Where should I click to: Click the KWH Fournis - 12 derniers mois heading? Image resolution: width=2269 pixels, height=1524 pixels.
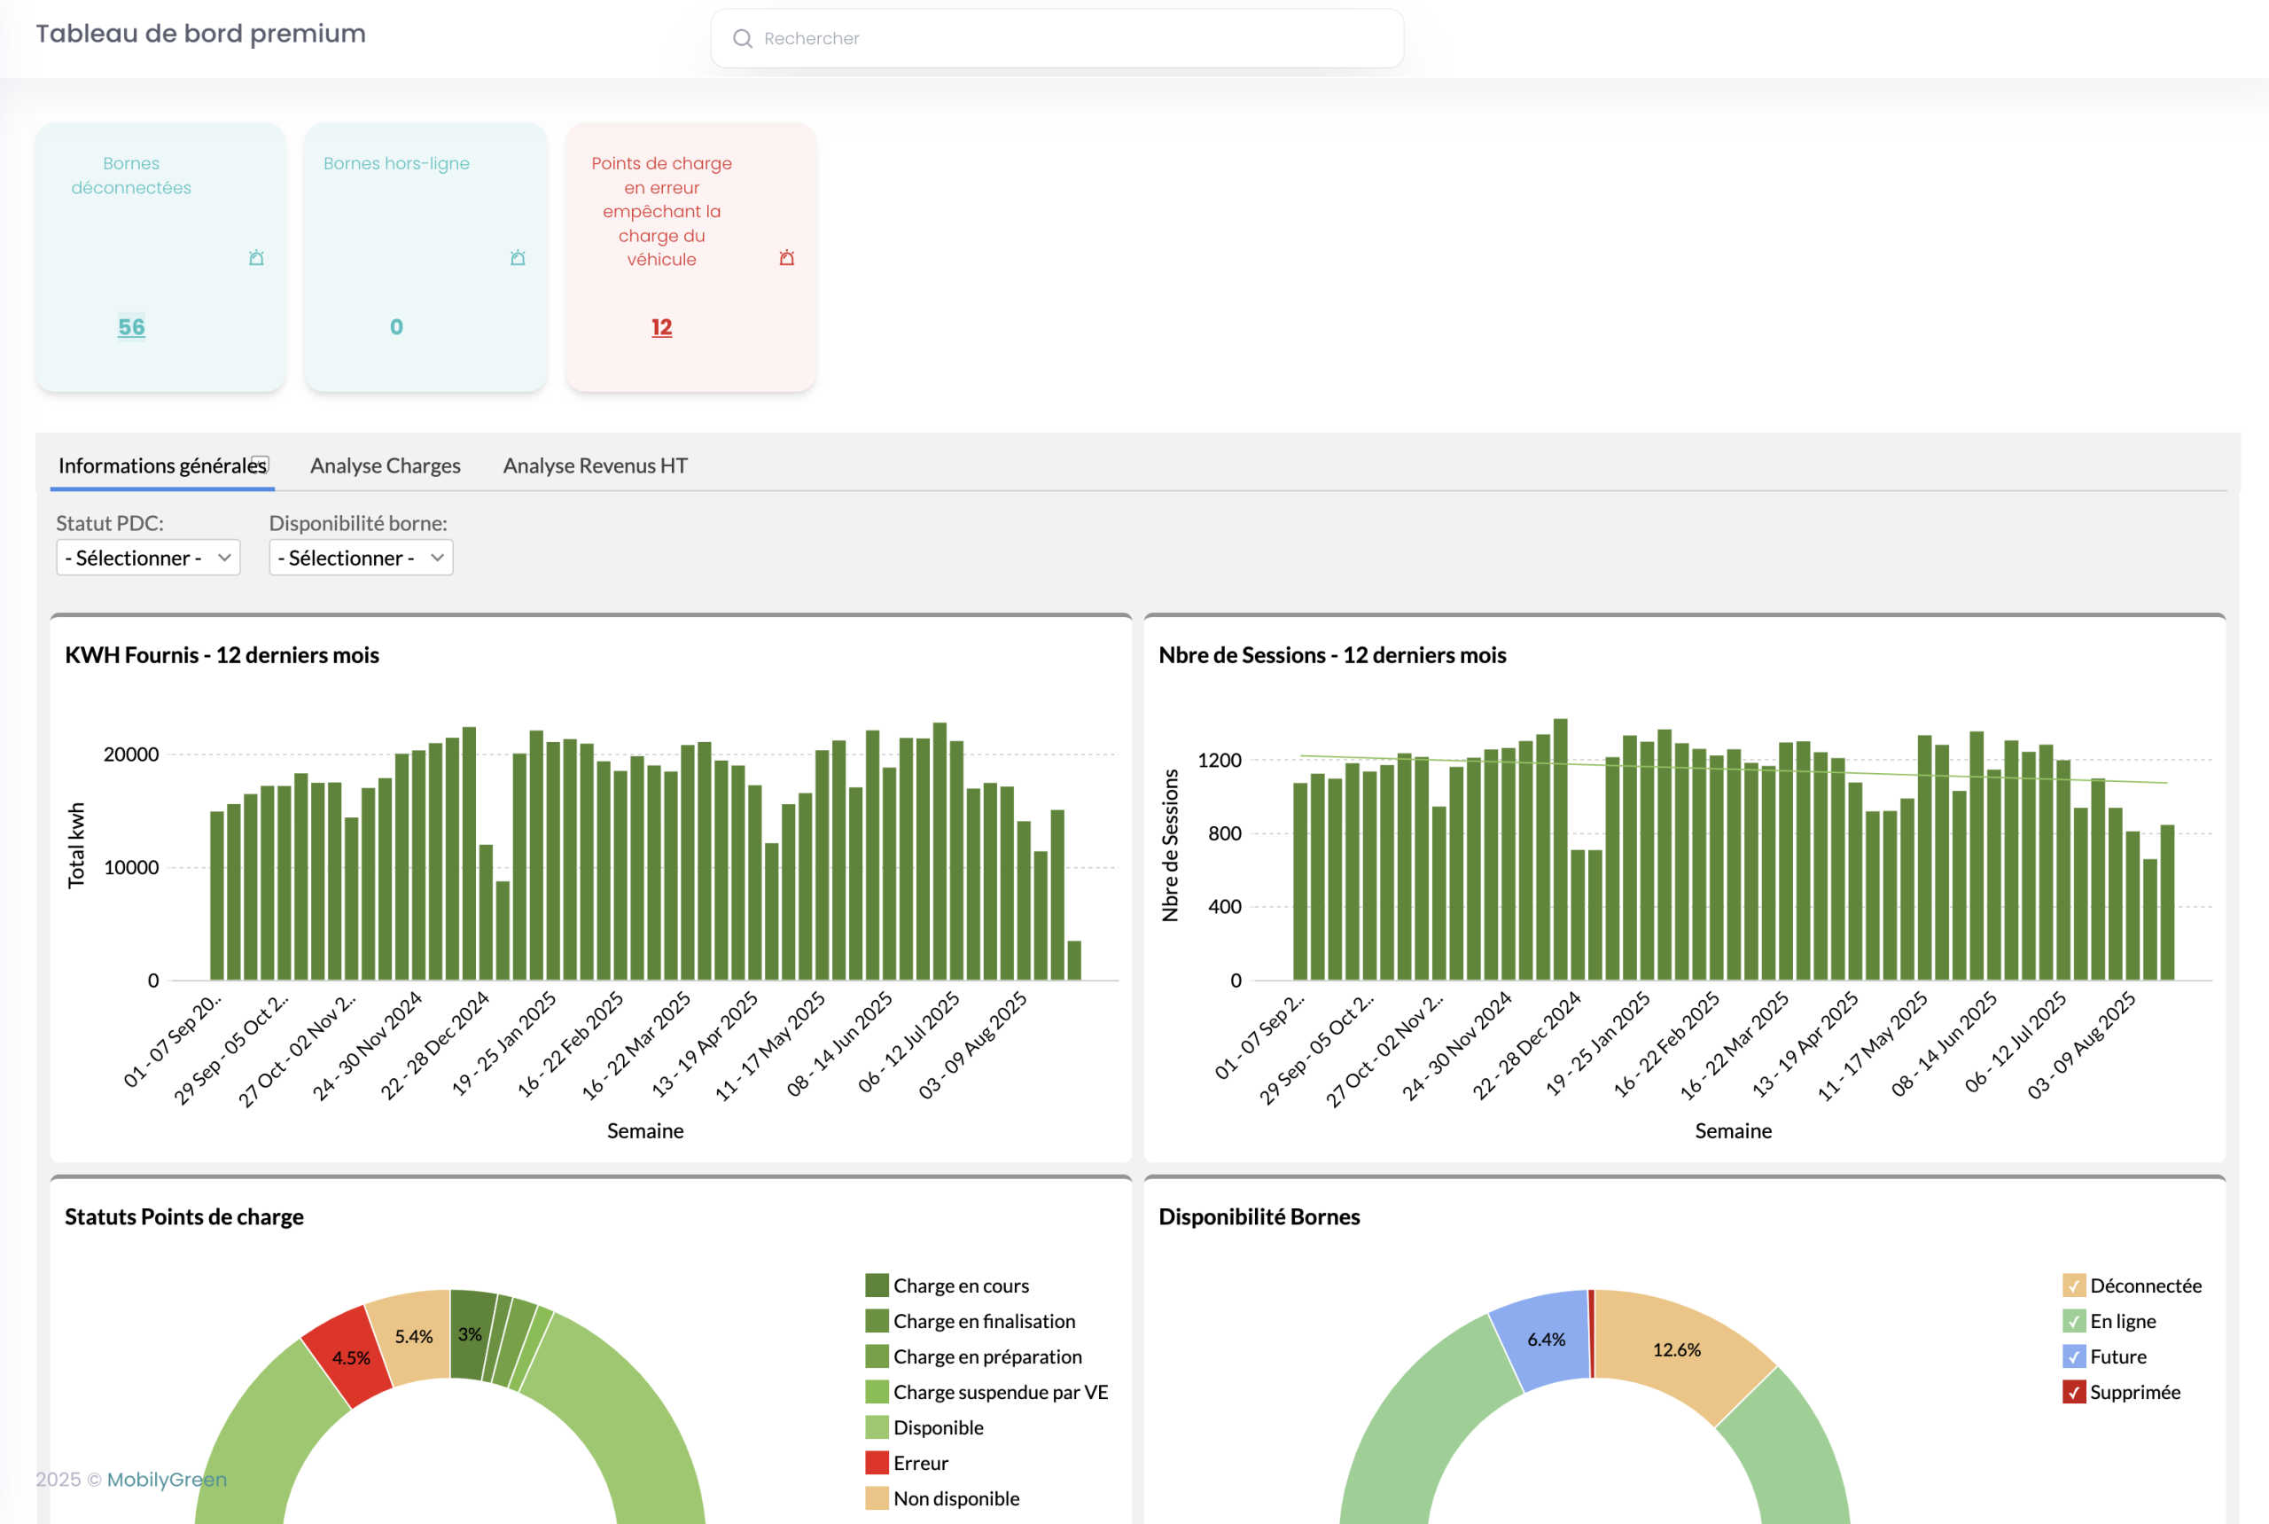(x=222, y=655)
